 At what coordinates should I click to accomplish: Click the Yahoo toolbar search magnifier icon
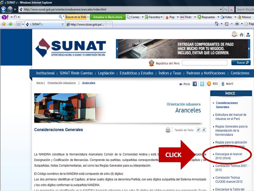pyautogui.click(x=60, y=17)
